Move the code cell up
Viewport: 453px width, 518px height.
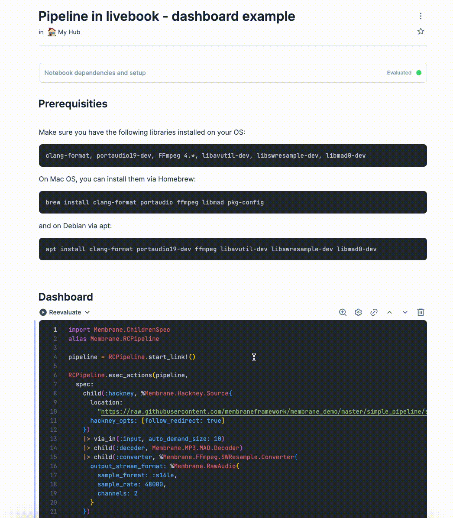pyautogui.click(x=389, y=312)
